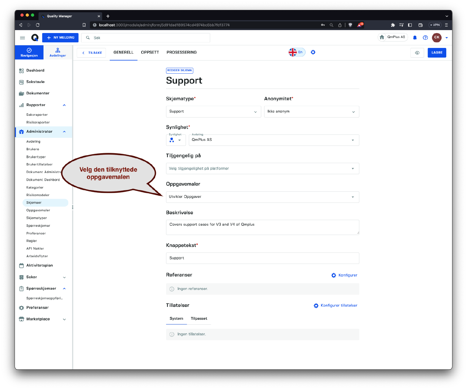The image size is (467, 389).
Task: Switch to the Tilpasset permissions tab
Action: pos(199,319)
